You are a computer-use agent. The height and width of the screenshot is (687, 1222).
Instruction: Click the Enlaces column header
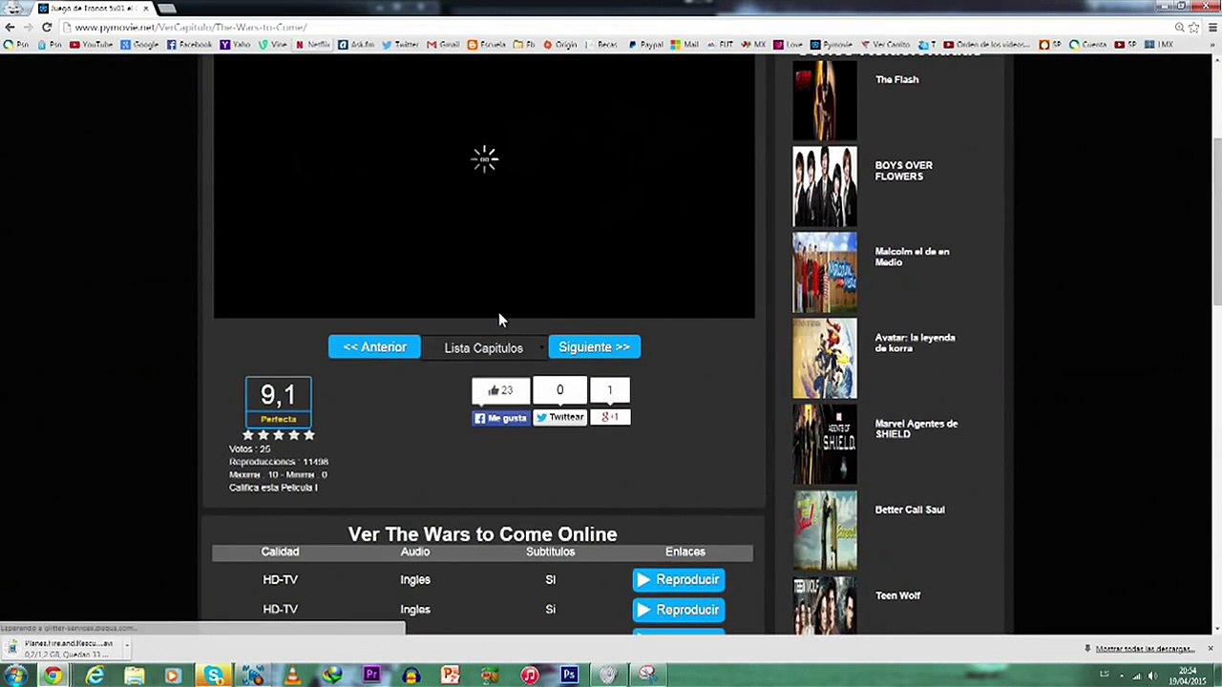pyautogui.click(x=685, y=552)
